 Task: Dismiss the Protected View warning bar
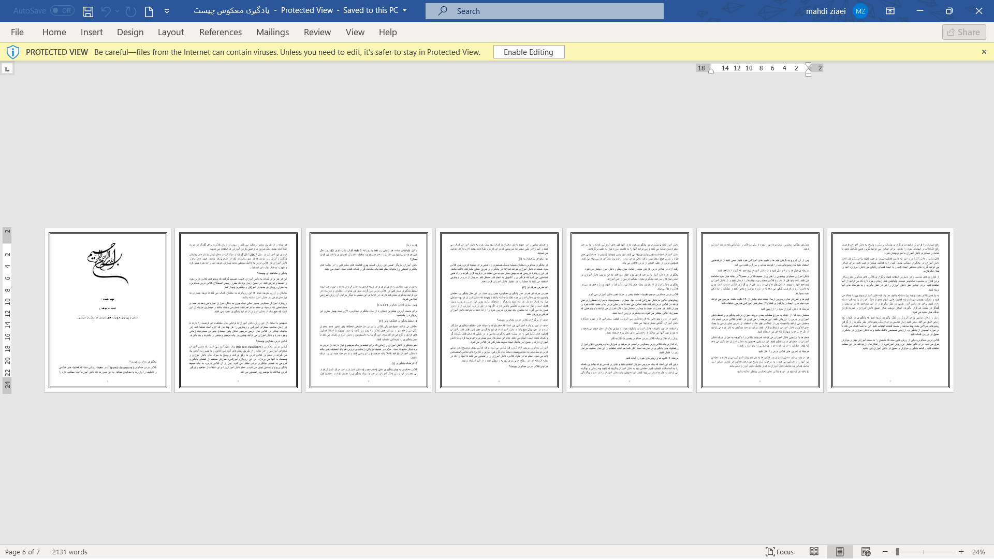pyautogui.click(x=984, y=52)
